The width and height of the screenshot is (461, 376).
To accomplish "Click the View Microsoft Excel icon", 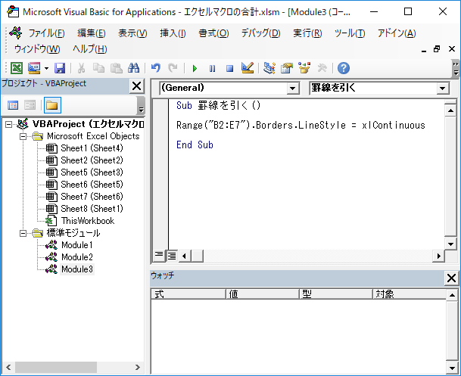I will (x=16, y=68).
